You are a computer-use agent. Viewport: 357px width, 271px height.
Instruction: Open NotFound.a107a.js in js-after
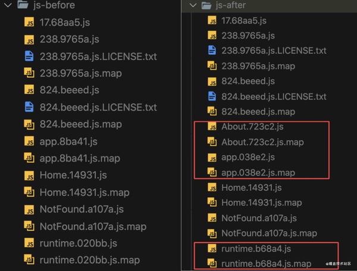pyautogui.click(x=259, y=218)
